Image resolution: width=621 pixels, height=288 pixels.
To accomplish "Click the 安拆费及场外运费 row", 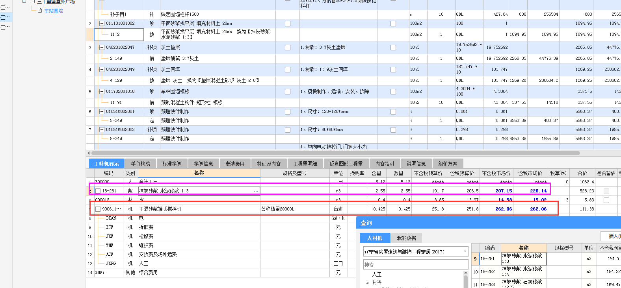I will point(199,255).
